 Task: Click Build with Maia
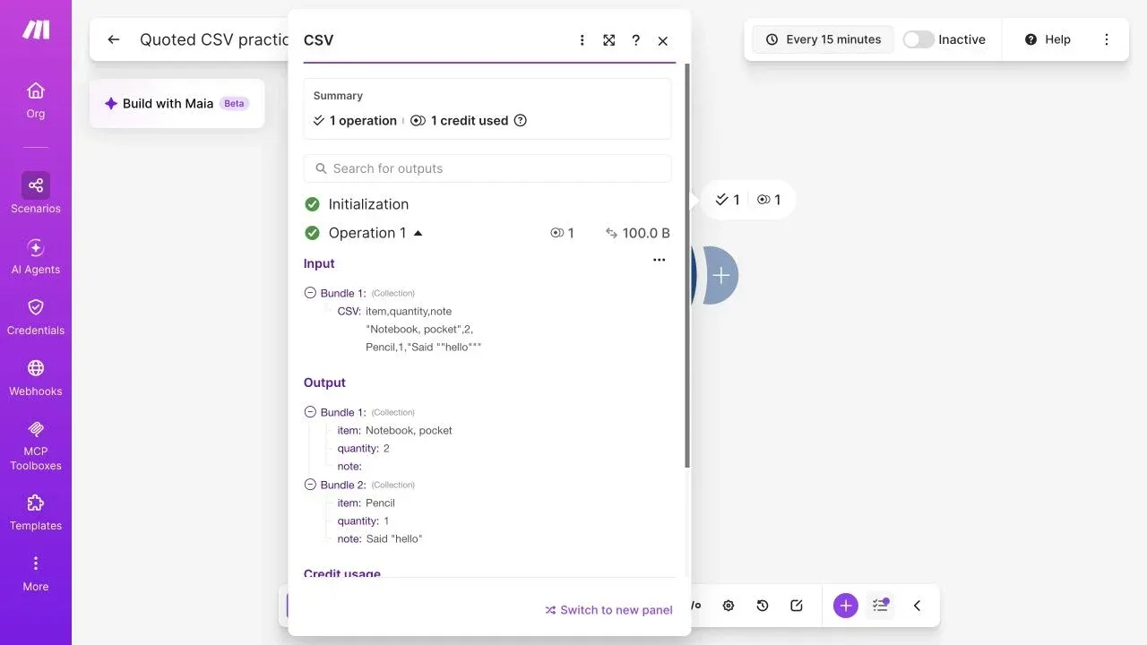(177, 104)
